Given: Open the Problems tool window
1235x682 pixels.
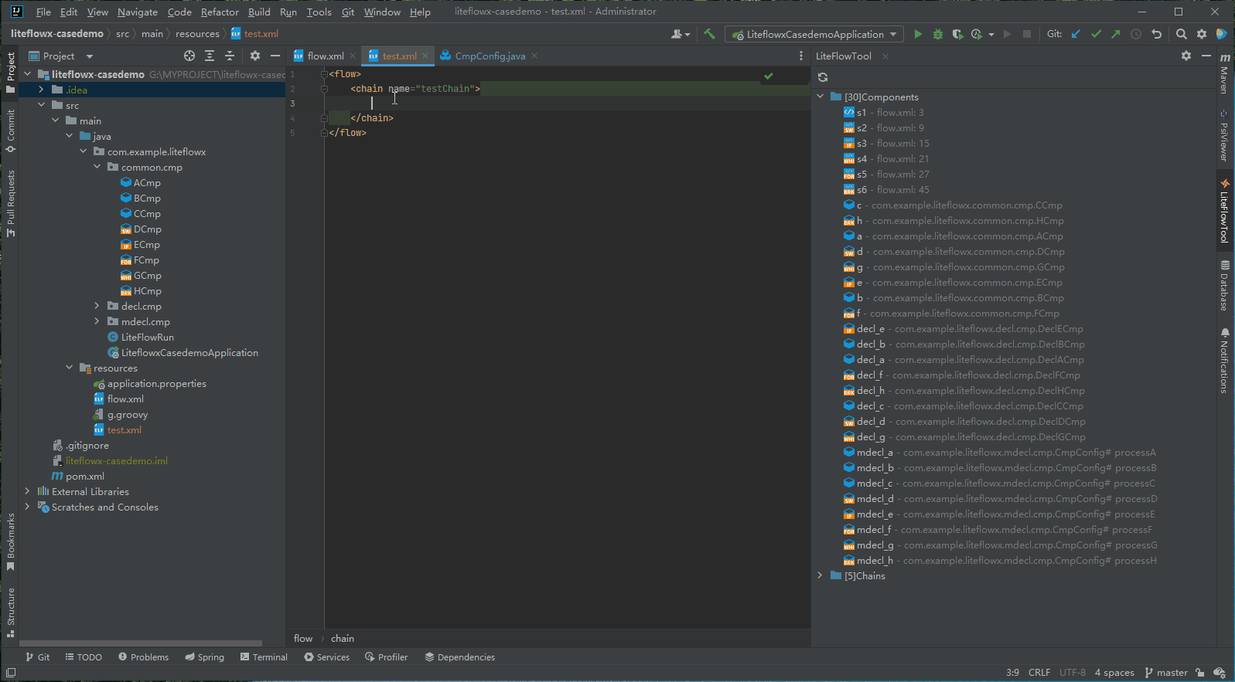Looking at the screenshot, I should coord(143,657).
